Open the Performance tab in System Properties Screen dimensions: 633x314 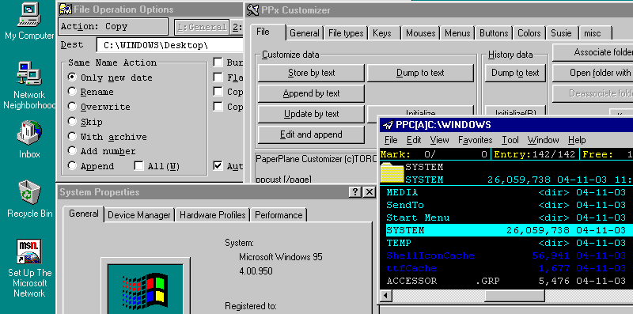click(279, 215)
